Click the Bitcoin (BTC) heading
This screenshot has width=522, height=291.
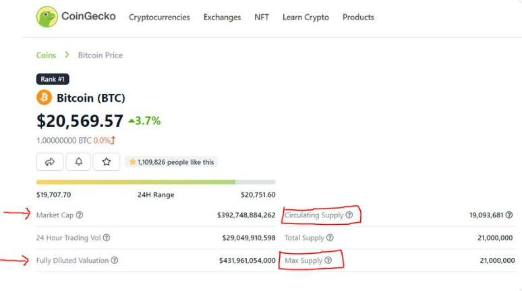91,98
